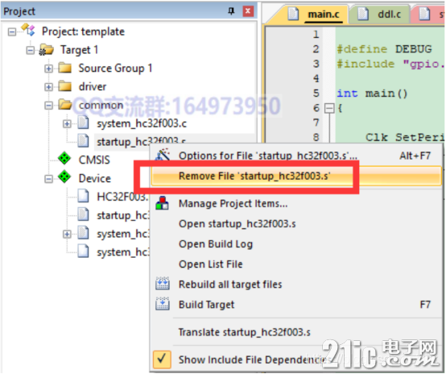Image resolution: width=446 pixels, height=374 pixels.
Task: Select Translate startup_hc32f003.s menu item
Action: (244, 332)
